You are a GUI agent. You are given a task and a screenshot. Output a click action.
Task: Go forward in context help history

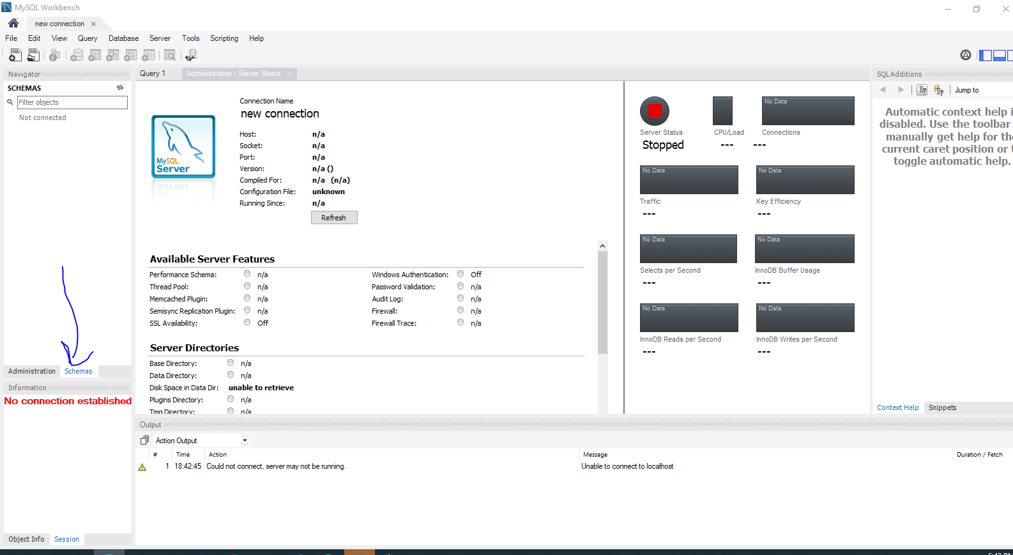click(901, 90)
